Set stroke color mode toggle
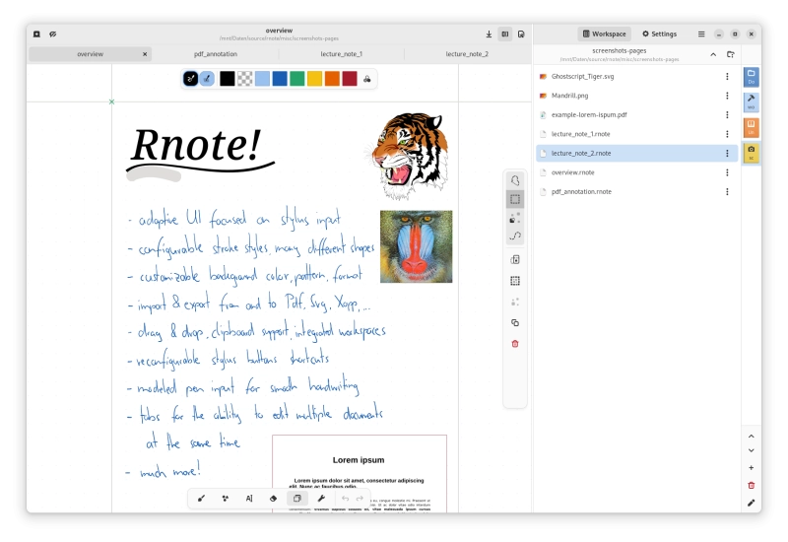This screenshot has height=542, width=788. click(190, 79)
